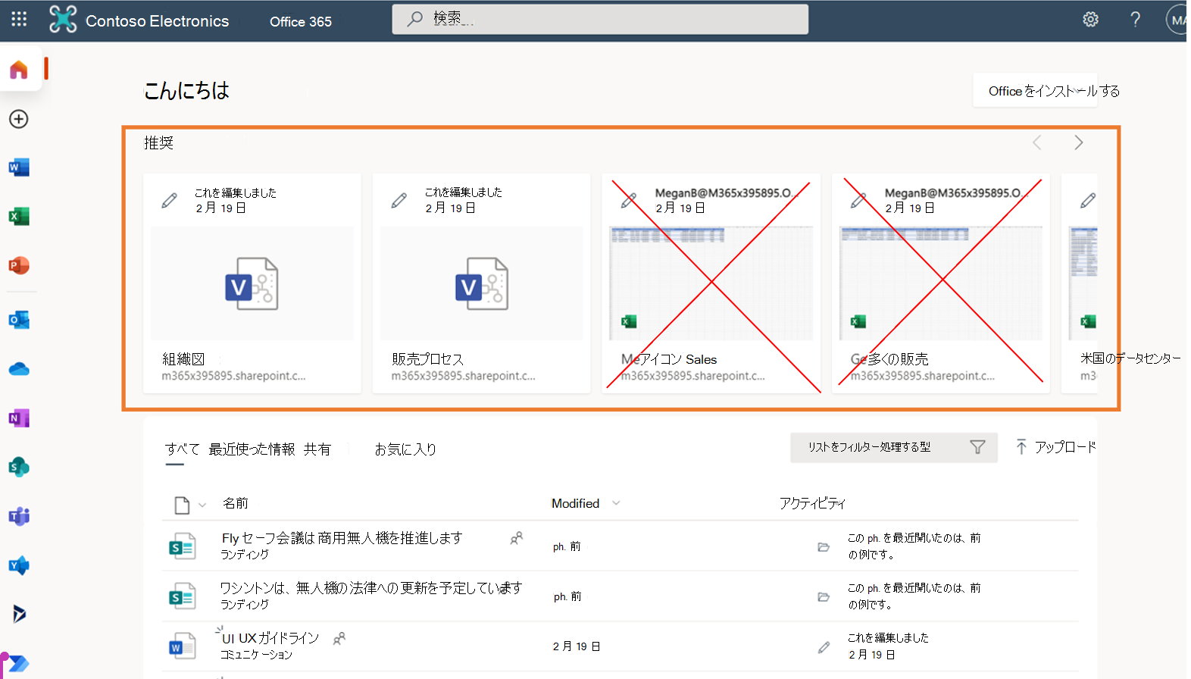Viewport: 1191px width, 679px height.
Task: Open ワシントンは、無人機の法律への更新を予定しています
Action: [371, 588]
